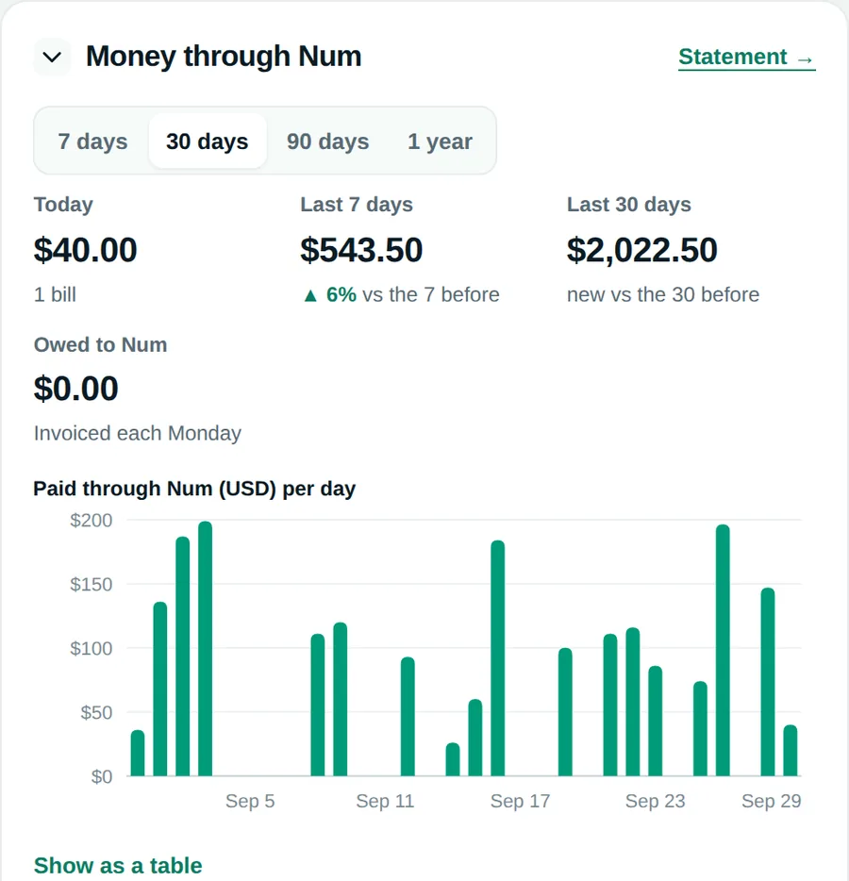
Task: Select the 30 days tab
Action: click(x=208, y=141)
